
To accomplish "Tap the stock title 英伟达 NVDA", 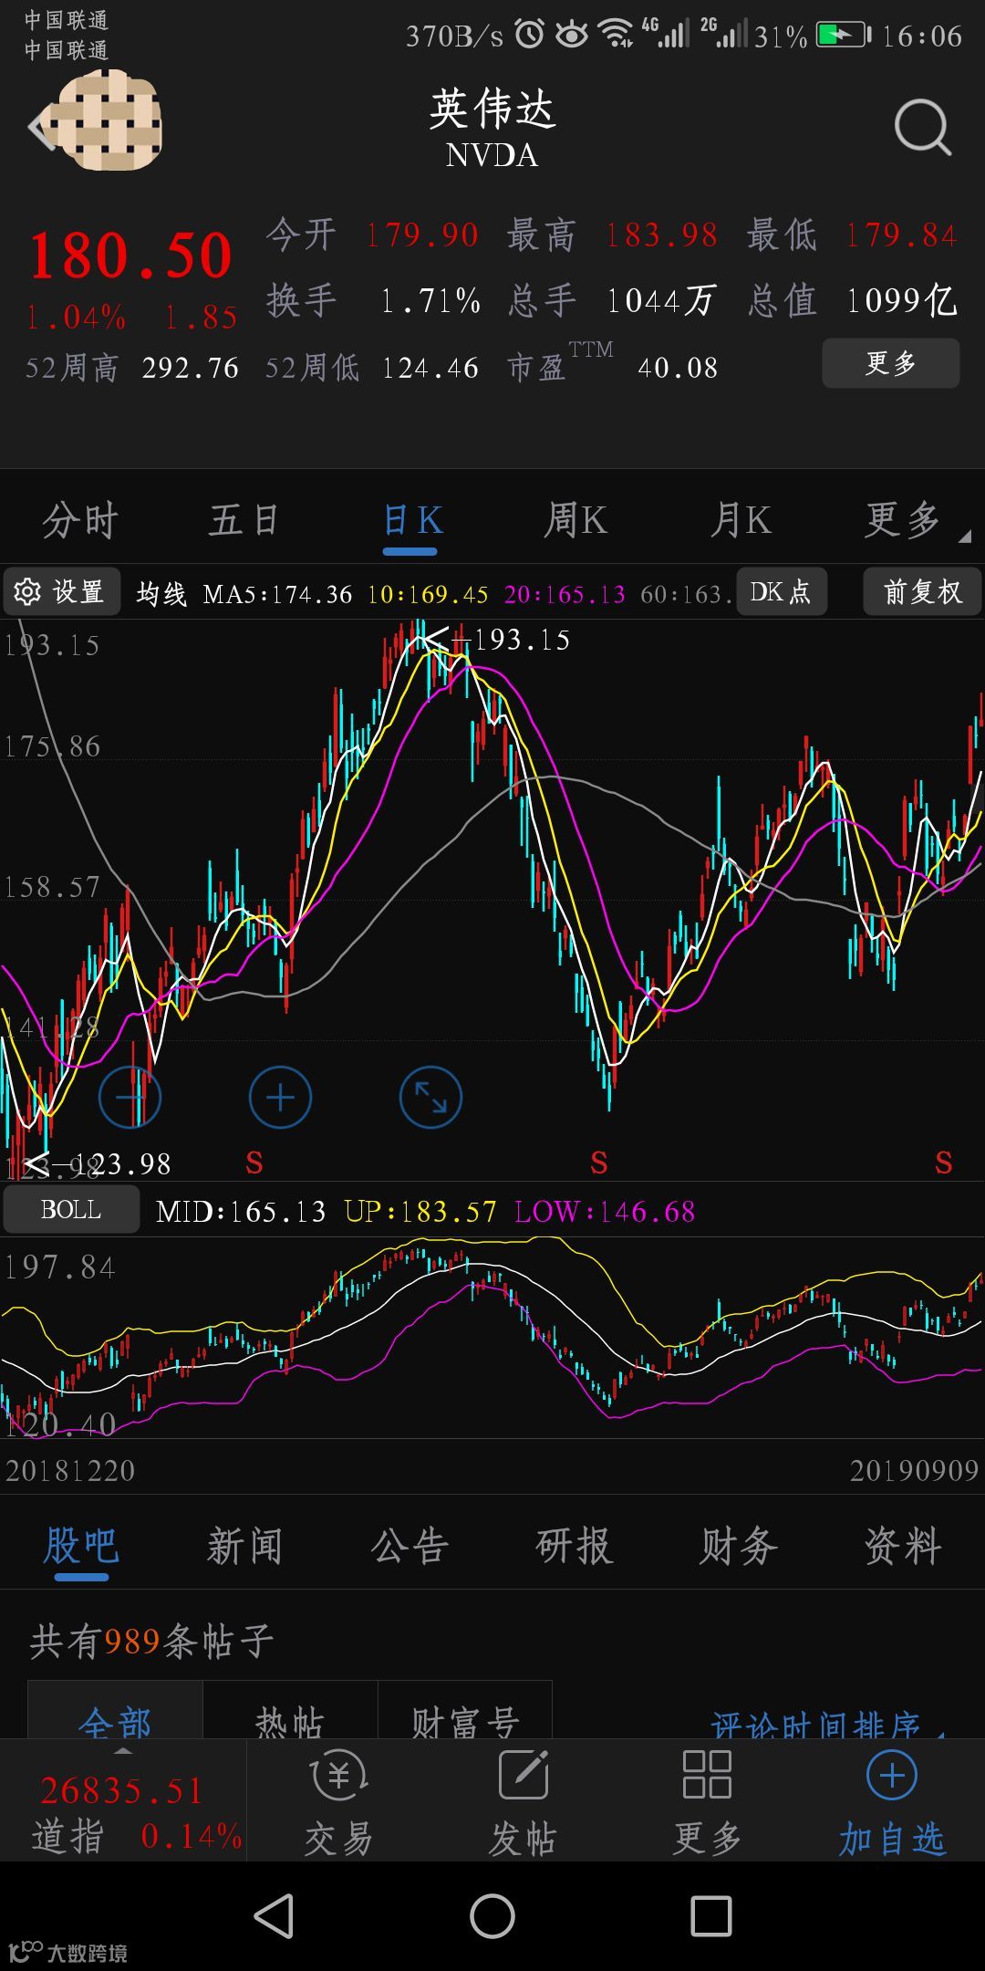I will (x=493, y=128).
